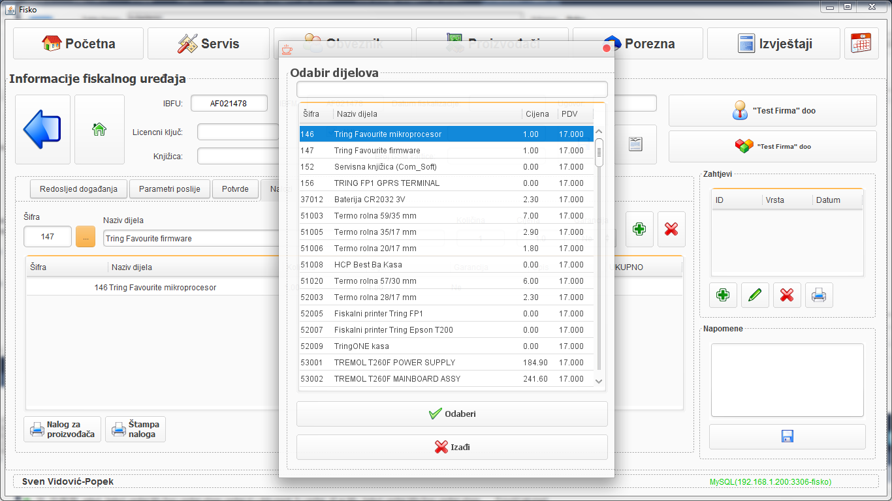This screenshot has height=501, width=892.
Task: Select Fiskalni printer Tring FP1 row
Action: [446, 313]
